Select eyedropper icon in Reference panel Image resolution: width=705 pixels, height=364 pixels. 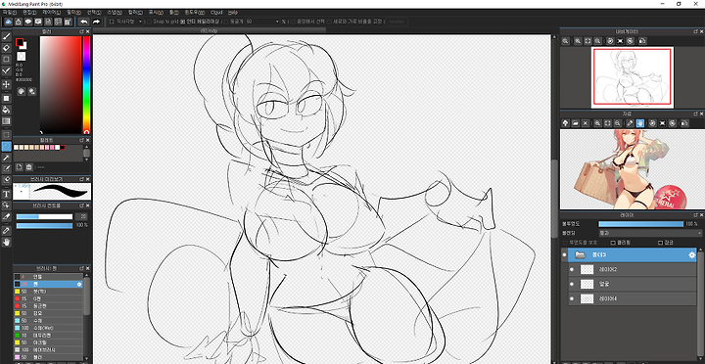click(x=630, y=123)
